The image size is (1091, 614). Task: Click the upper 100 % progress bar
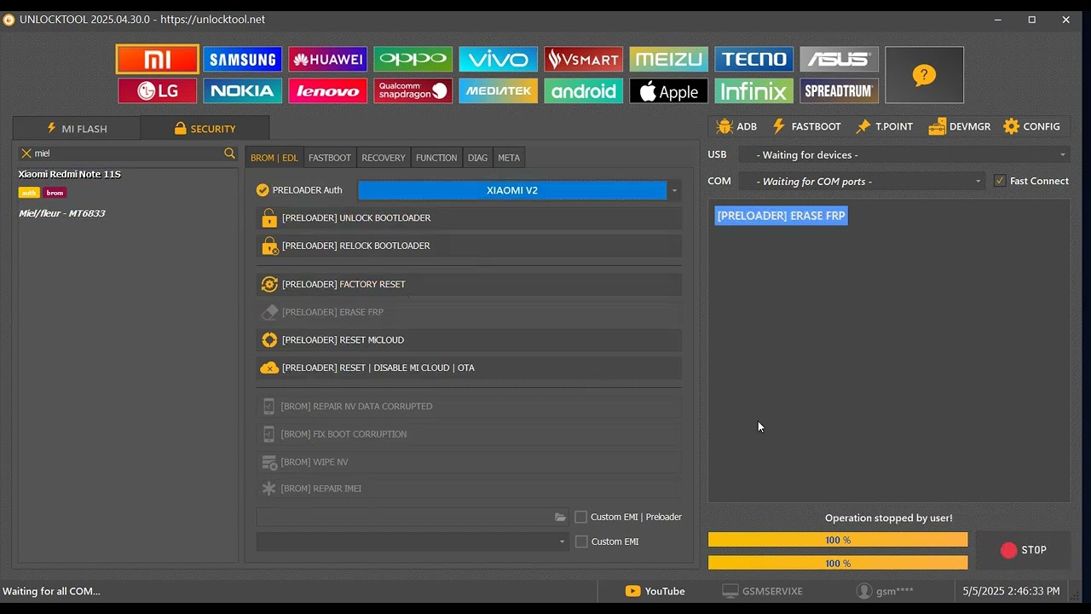point(838,540)
